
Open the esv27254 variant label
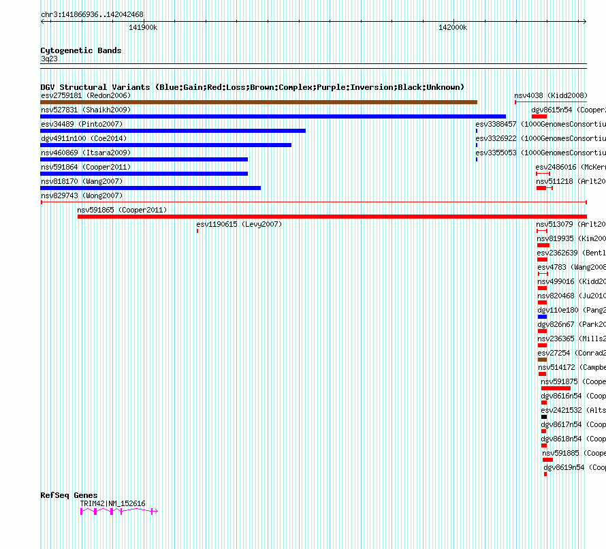click(571, 353)
